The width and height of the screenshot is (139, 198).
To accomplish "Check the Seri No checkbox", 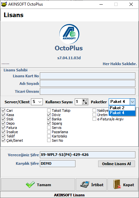I will pyautogui.click(x=49, y=140).
